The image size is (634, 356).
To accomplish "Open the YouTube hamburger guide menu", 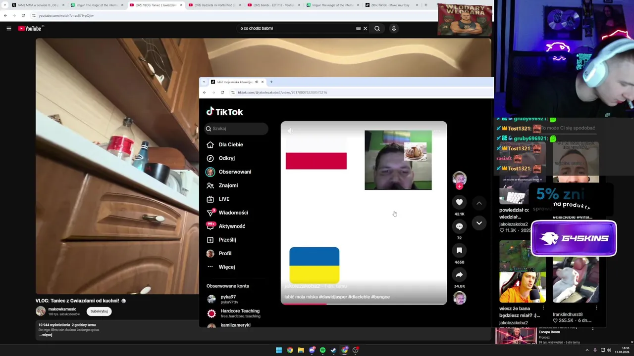I will click(8, 29).
